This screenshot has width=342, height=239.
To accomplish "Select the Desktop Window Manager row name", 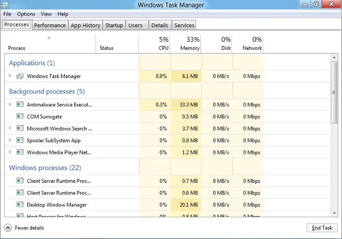I will 57,205.
